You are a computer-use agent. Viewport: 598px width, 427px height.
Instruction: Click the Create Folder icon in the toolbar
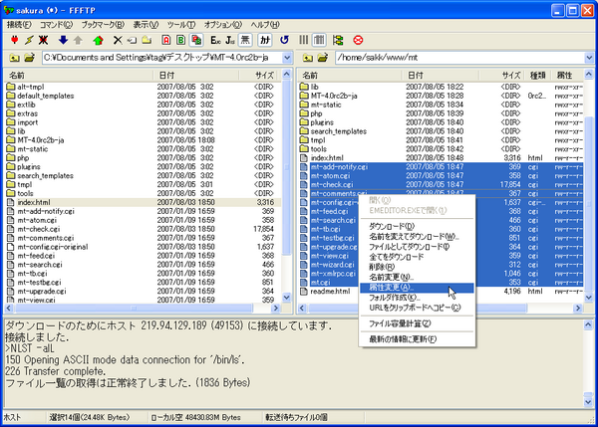pyautogui.click(x=147, y=40)
